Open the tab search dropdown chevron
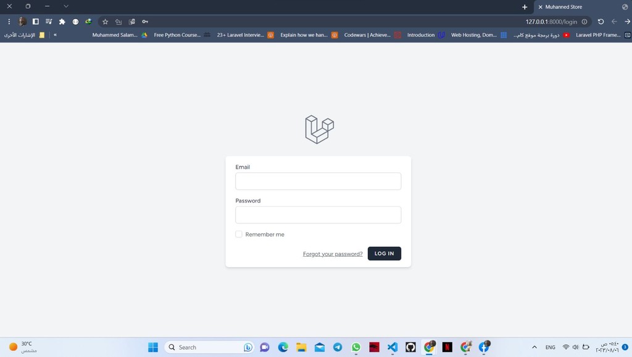632x357 pixels. (66, 6)
